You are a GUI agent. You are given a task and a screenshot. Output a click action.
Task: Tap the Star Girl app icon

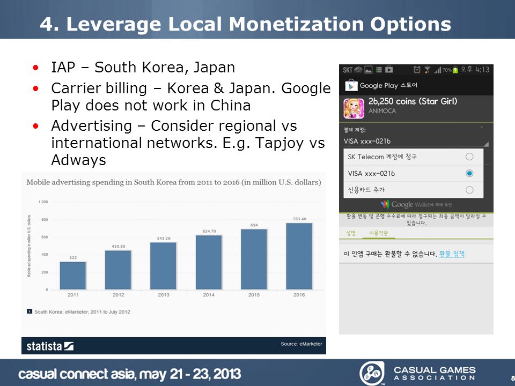click(354, 108)
